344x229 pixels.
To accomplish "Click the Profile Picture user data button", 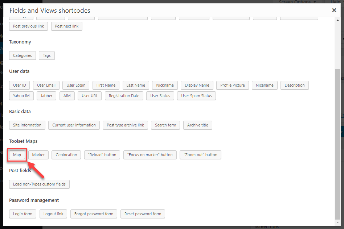I will point(233,85).
